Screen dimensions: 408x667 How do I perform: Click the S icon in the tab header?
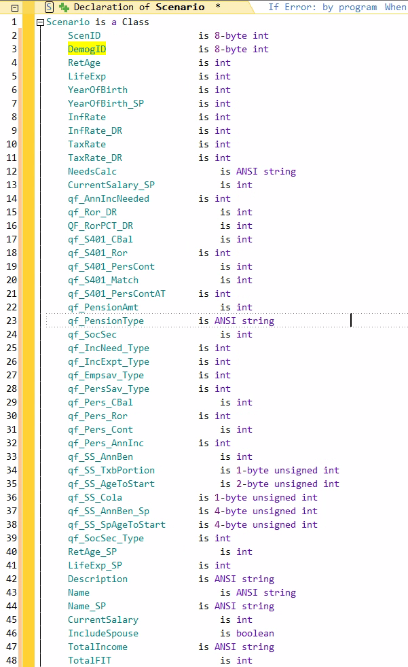(x=49, y=7)
